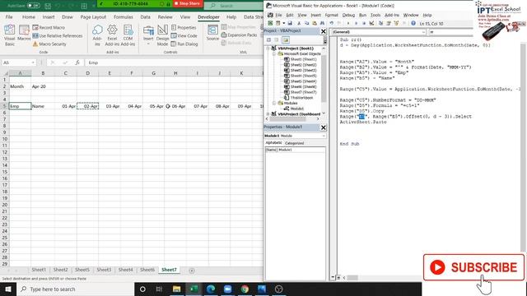The width and height of the screenshot is (527, 296).
Task: Open File Explorer from the taskbar
Action: coord(177,289)
